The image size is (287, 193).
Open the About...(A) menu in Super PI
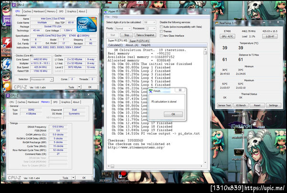[x=132, y=45]
